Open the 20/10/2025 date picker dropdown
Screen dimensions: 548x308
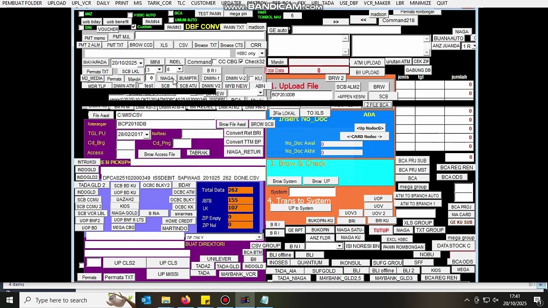pos(140,63)
